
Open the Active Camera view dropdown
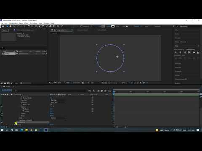pos(114,83)
